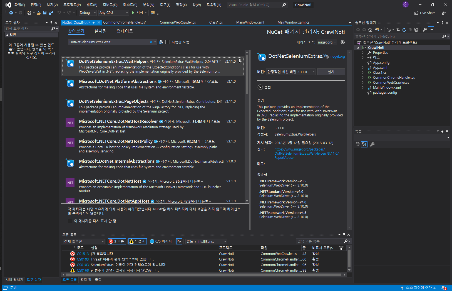Open the entire solution scope dropdown
Screen dimensions: 452x291
tap(84, 241)
